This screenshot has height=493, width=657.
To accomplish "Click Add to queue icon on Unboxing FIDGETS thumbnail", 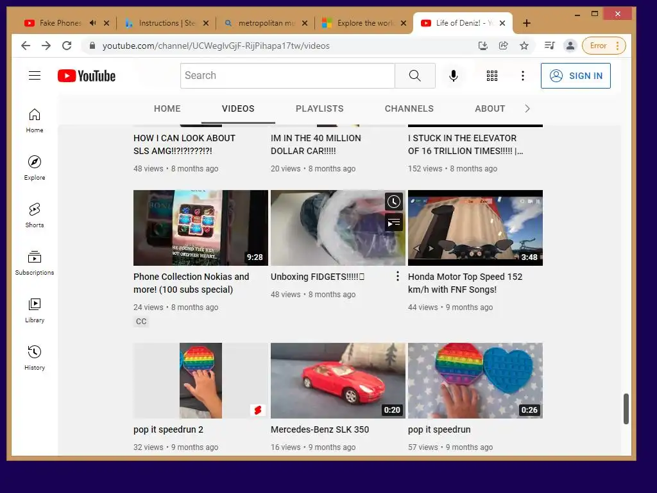I will [394, 222].
